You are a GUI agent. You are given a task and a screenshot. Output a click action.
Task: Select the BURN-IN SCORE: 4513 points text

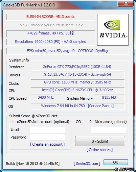pos(50,17)
